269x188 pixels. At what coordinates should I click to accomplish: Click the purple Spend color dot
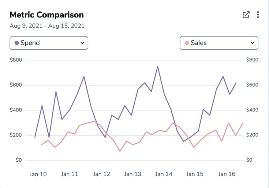(x=17, y=43)
